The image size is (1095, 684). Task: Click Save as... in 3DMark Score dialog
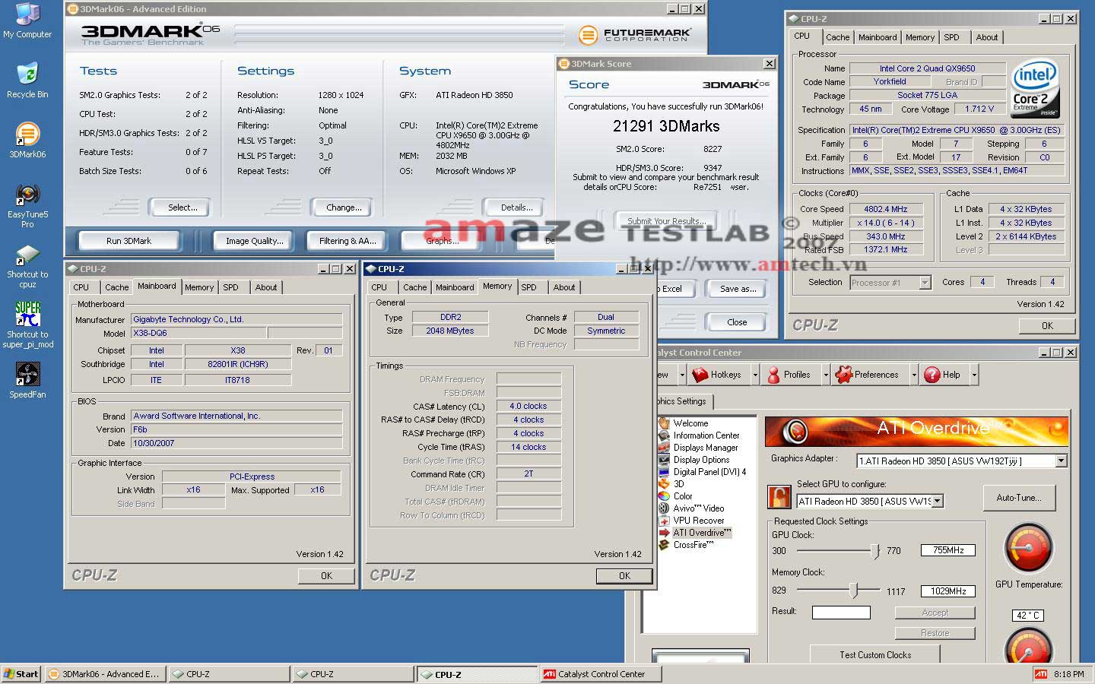coord(738,289)
